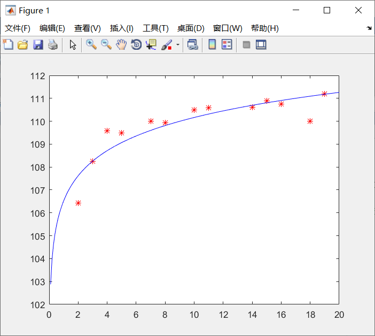The image size is (375, 336).
Task: Enable the Pan hand tool
Action: click(x=121, y=45)
